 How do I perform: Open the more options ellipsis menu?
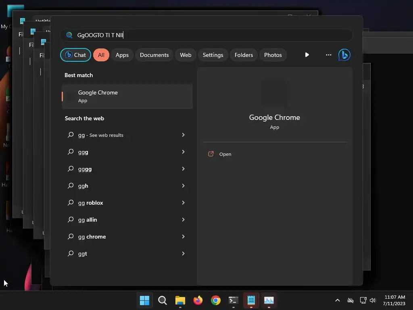pyautogui.click(x=328, y=55)
